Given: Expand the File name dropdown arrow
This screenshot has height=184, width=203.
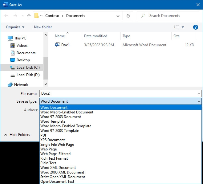Looking at the screenshot, I should tap(199, 94).
